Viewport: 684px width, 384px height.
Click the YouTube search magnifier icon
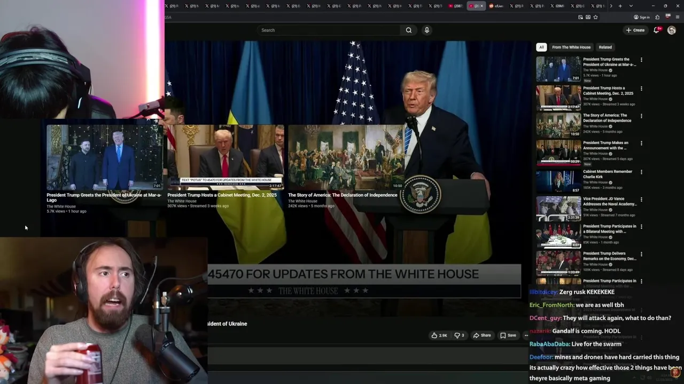point(409,30)
